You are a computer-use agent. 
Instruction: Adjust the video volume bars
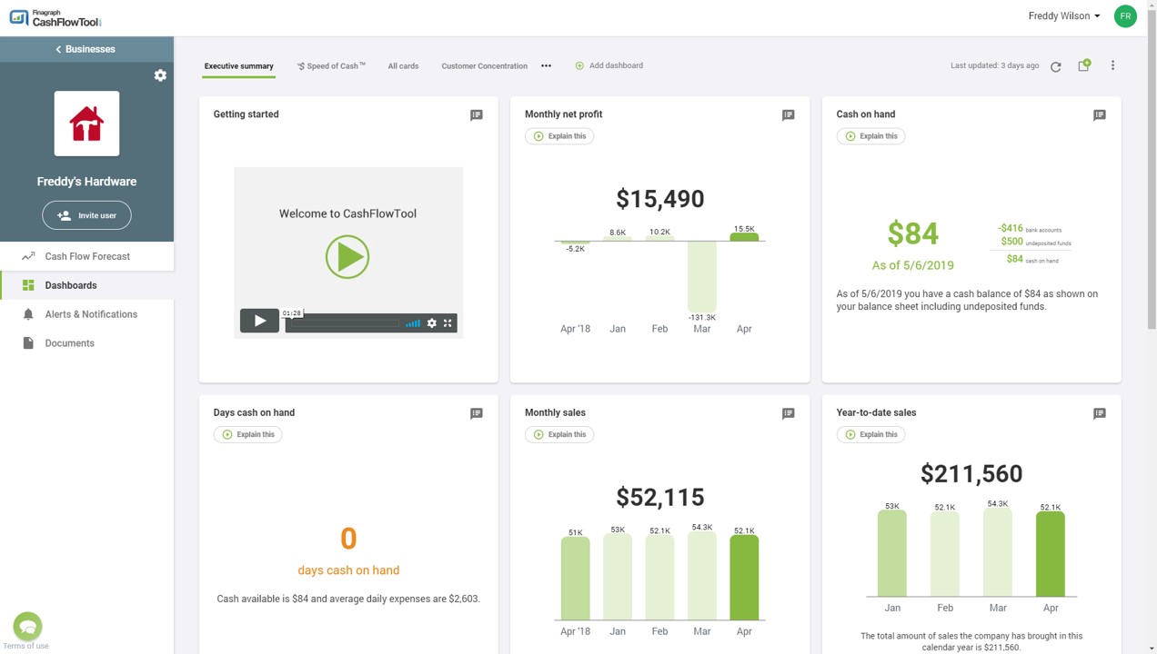[413, 322]
